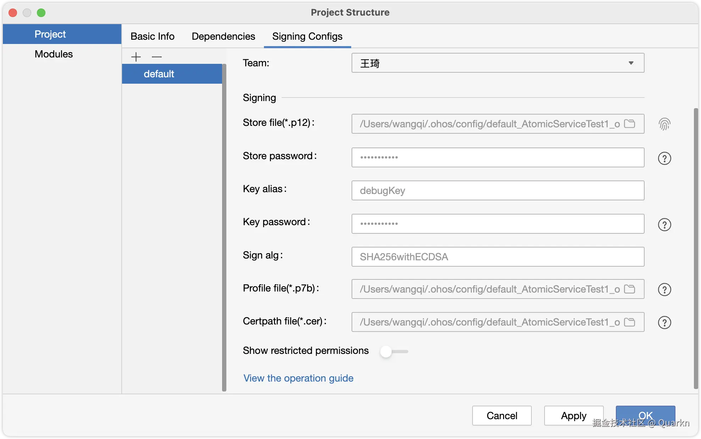
Task: Open folder browser for Store file field
Action: tap(629, 124)
